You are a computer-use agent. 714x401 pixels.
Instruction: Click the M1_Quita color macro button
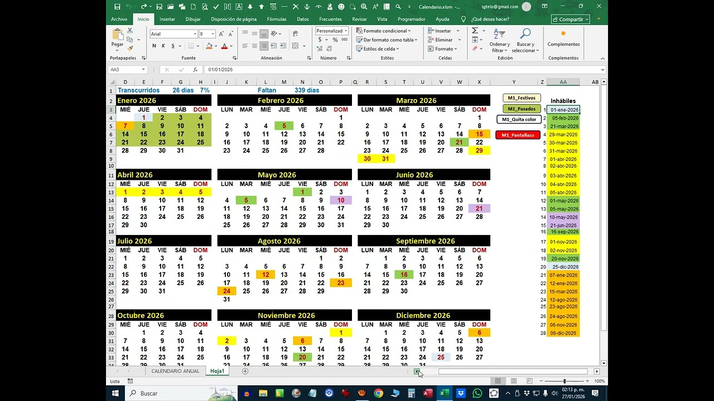click(x=519, y=119)
